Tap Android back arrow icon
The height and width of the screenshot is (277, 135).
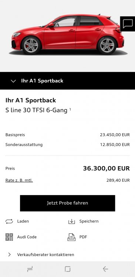coord(105,269)
